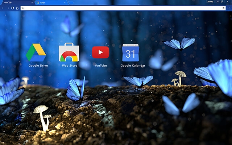232x145 pixels.
Task: Click the Web Store label text
Action: pyautogui.click(x=70, y=66)
